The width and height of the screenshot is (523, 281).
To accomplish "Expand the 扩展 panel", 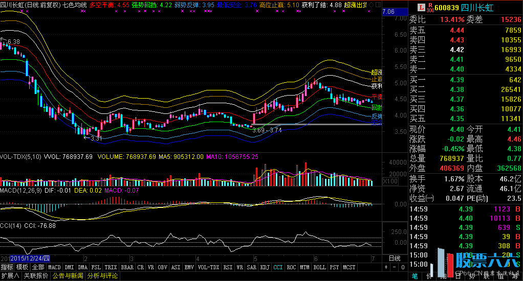I will pyautogui.click(x=9, y=276).
